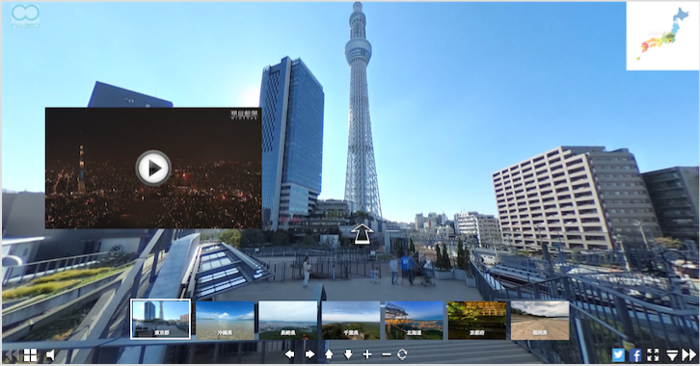
Task: Mute the sound with speaker icon
Action: (x=50, y=354)
